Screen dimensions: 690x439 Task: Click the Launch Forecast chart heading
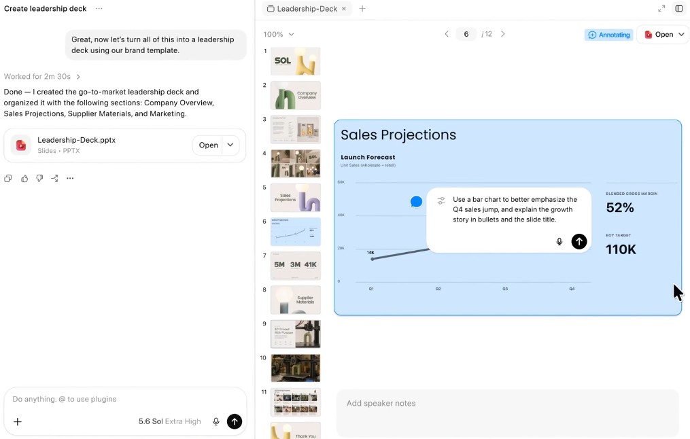368,157
